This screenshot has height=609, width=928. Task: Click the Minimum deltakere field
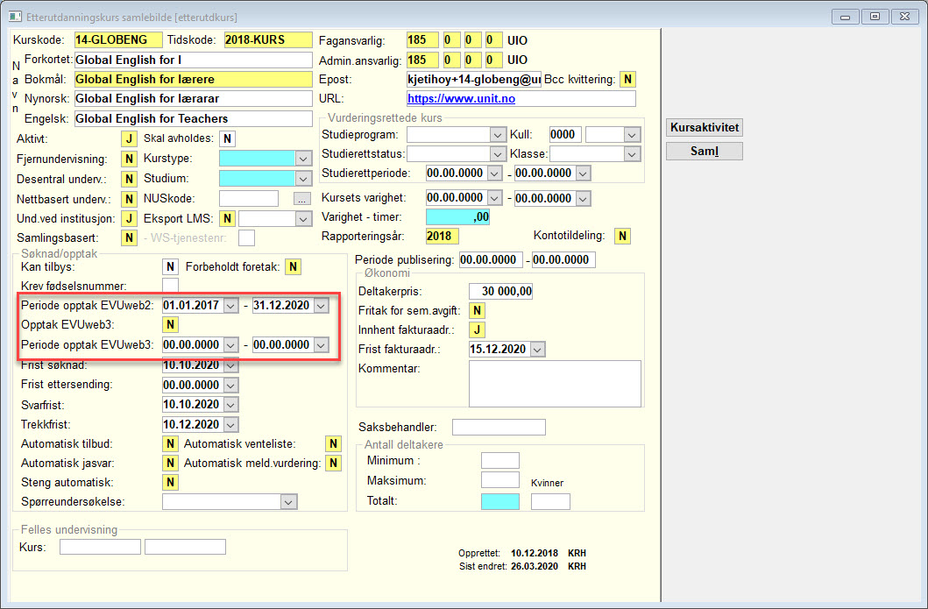click(x=500, y=460)
